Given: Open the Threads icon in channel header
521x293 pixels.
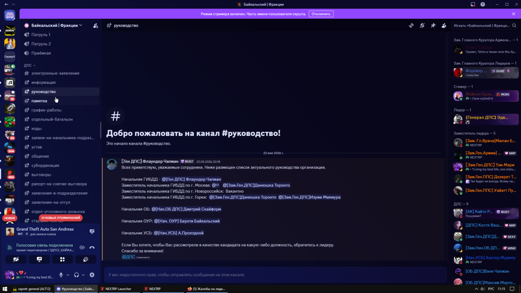Looking at the screenshot, I should [411, 26].
